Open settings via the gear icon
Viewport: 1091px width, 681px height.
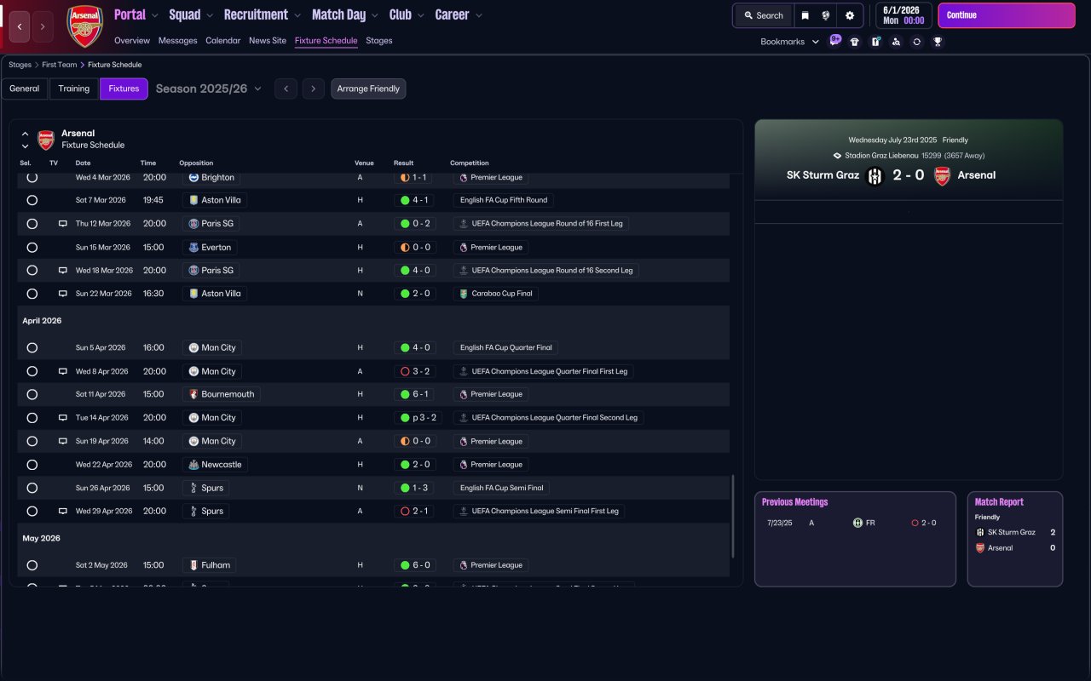click(850, 15)
